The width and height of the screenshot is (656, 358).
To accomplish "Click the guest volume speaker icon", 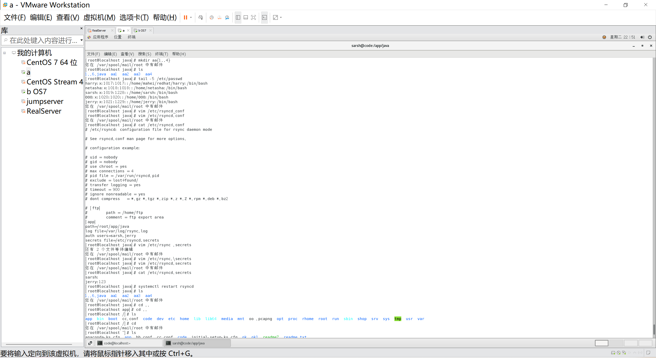I will point(642,37).
